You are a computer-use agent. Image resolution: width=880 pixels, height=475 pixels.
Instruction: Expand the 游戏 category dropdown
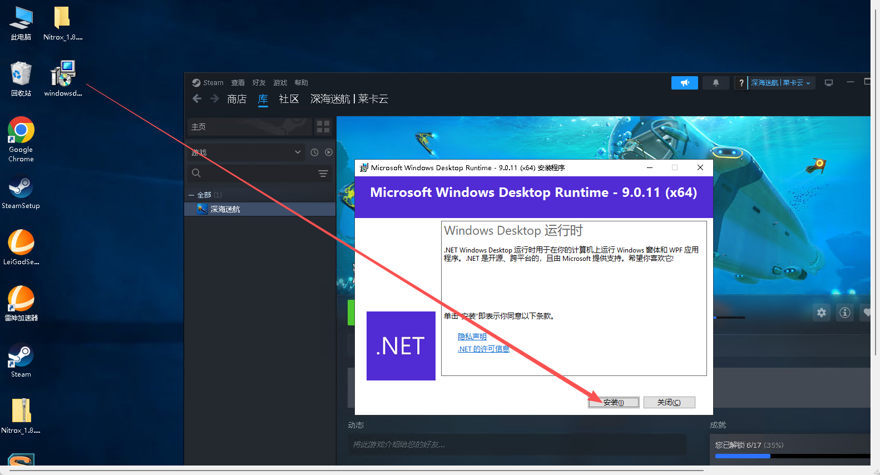tap(298, 152)
